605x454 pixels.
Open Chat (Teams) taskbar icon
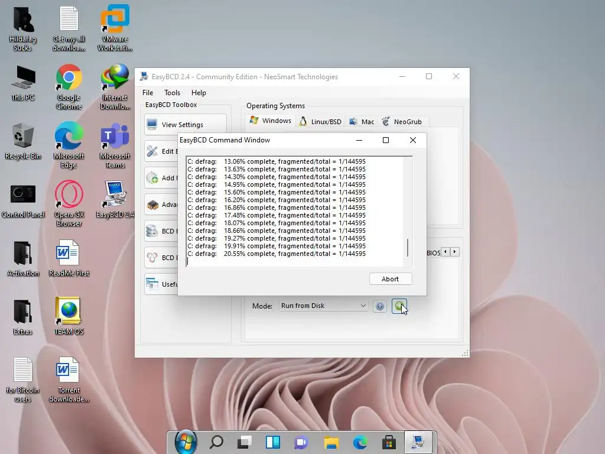(x=301, y=442)
